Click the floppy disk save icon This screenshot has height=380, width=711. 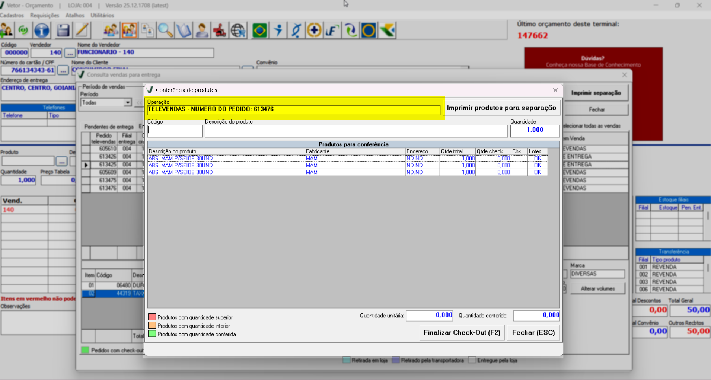point(63,31)
